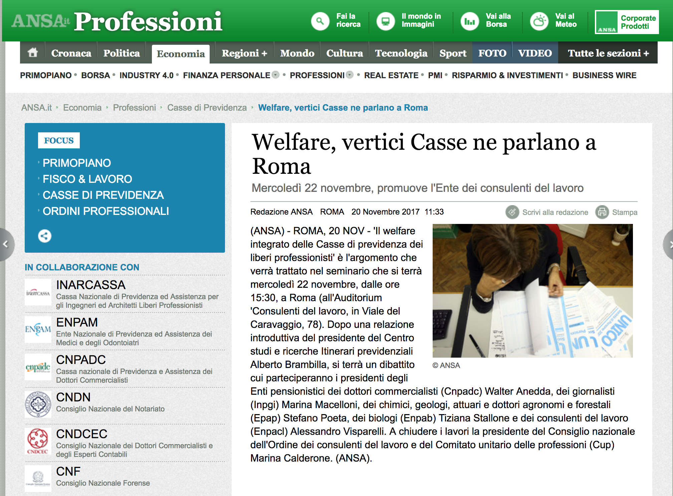Open the CNDN notariato emblem
The image size is (673, 496).
click(38, 404)
